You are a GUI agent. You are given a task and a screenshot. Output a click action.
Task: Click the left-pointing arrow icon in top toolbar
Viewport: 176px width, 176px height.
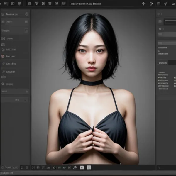[143, 4]
